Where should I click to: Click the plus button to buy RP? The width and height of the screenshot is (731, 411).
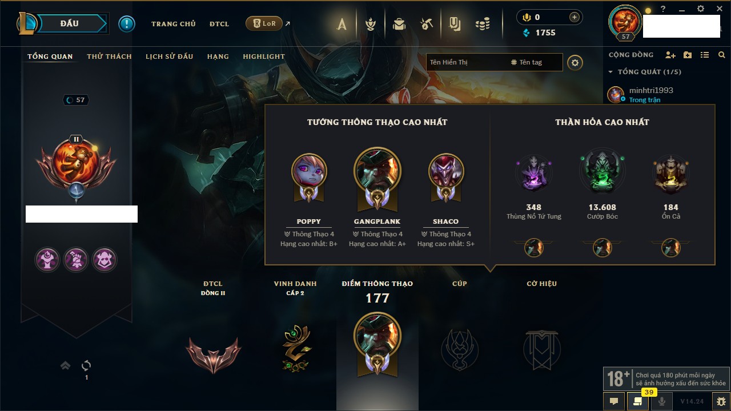575,17
